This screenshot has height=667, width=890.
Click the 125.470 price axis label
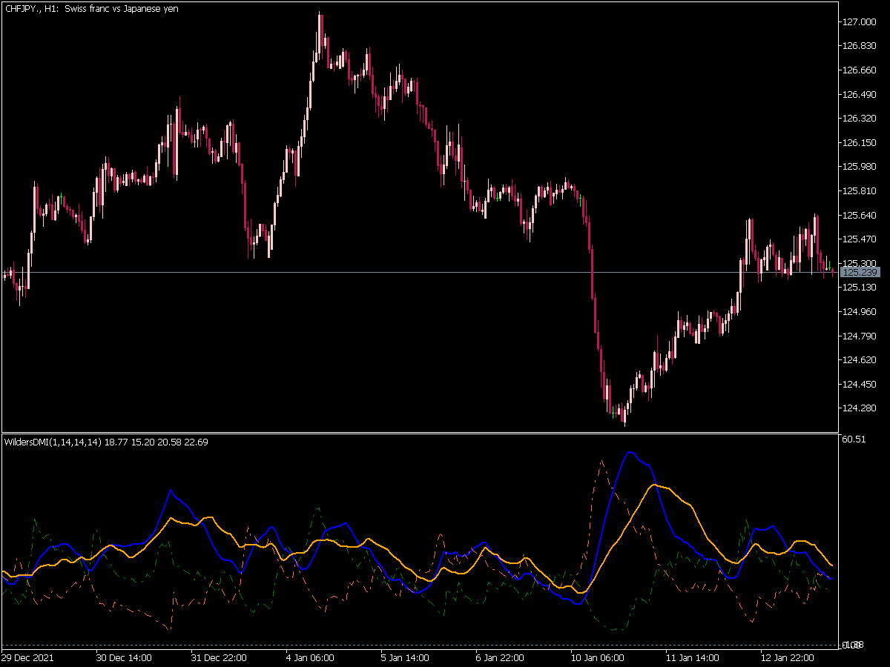860,239
